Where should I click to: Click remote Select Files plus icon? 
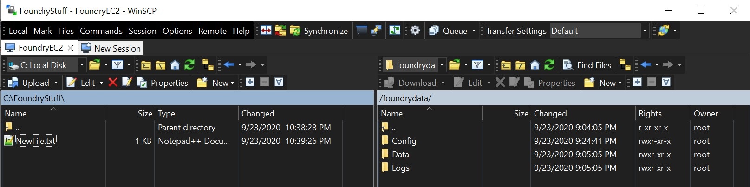click(x=637, y=82)
